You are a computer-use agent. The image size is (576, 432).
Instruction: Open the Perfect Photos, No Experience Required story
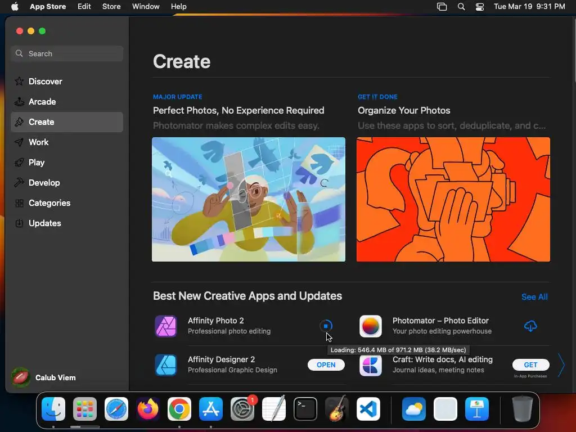click(x=238, y=111)
